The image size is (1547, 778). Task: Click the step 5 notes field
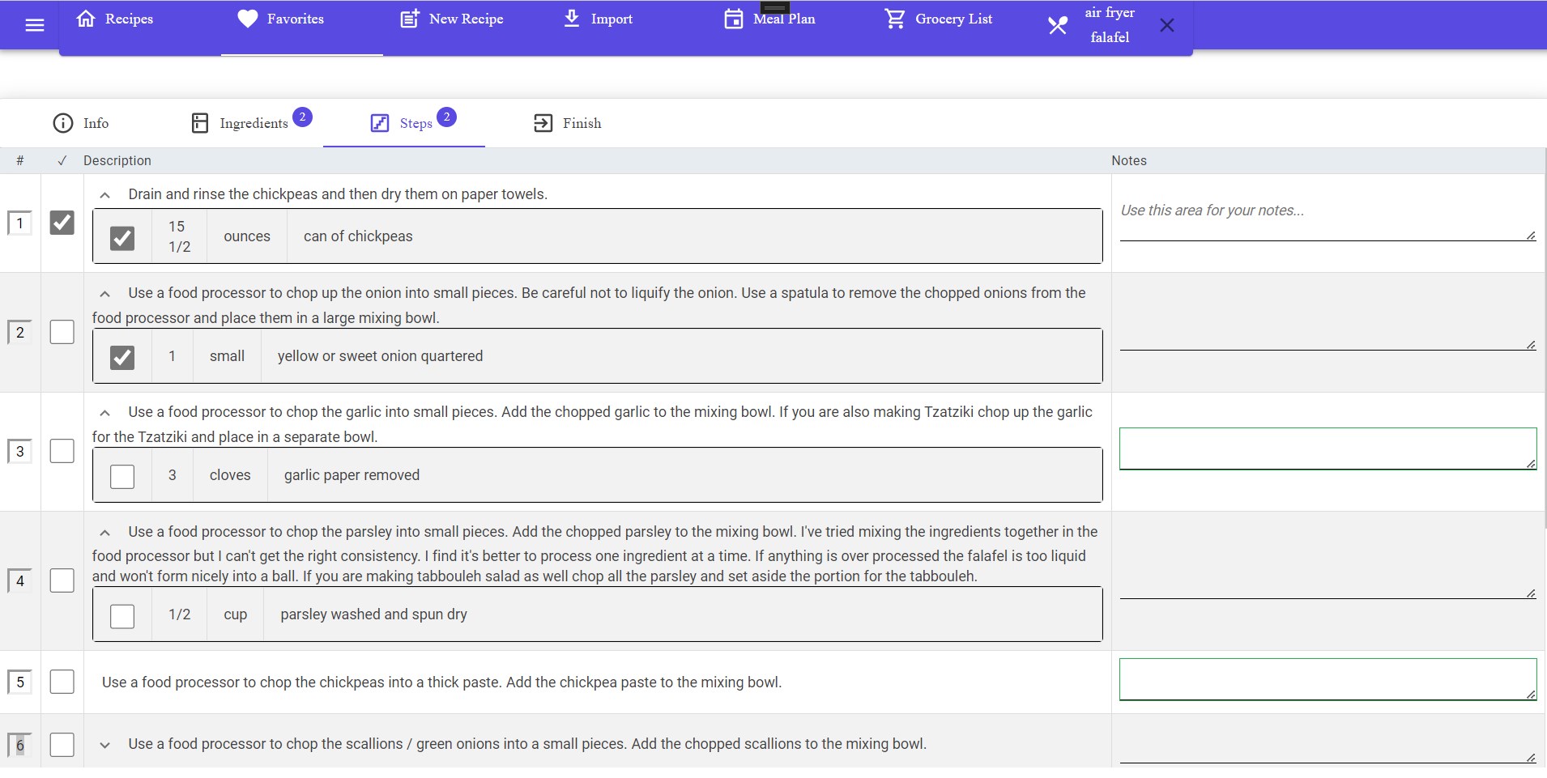1328,679
